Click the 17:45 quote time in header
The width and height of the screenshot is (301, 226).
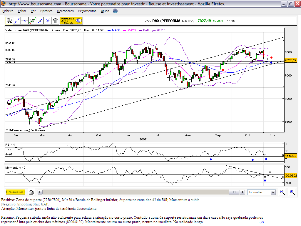click(231, 21)
